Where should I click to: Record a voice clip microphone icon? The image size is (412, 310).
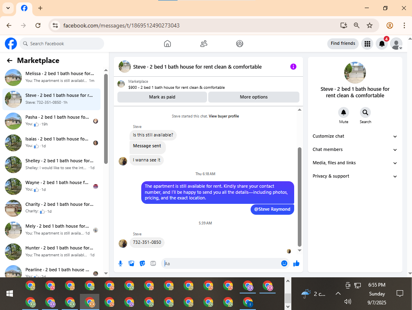click(x=120, y=264)
